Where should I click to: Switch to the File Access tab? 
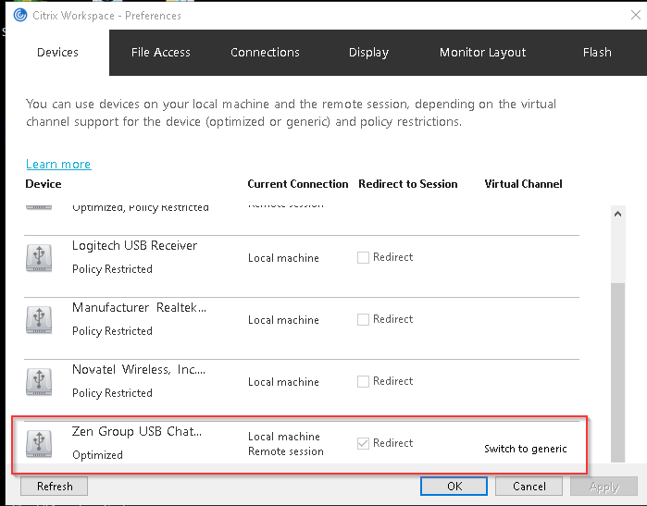tap(160, 53)
